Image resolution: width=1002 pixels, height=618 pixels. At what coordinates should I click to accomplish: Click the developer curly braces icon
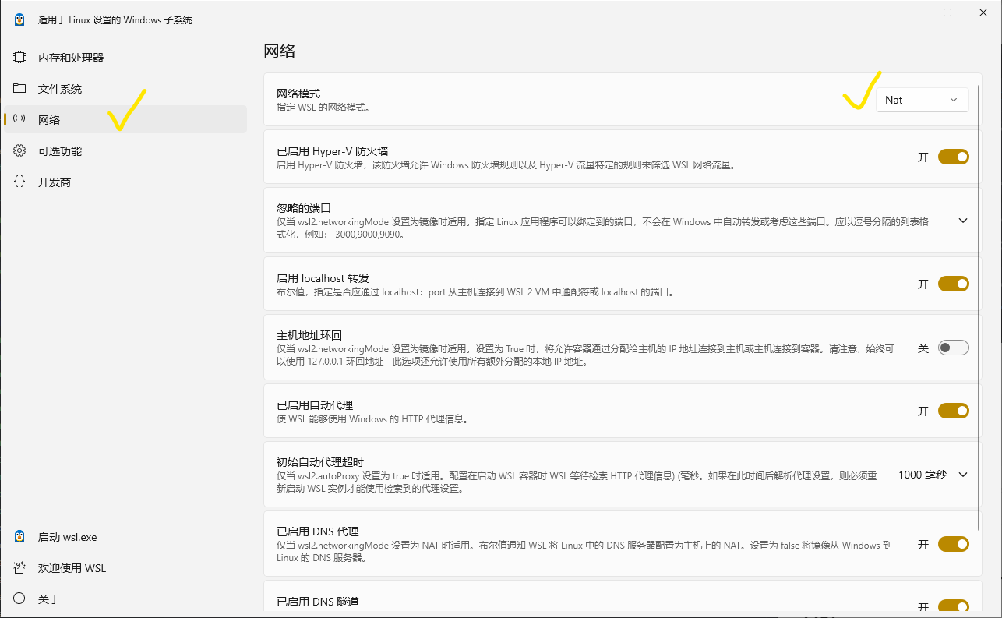[20, 182]
